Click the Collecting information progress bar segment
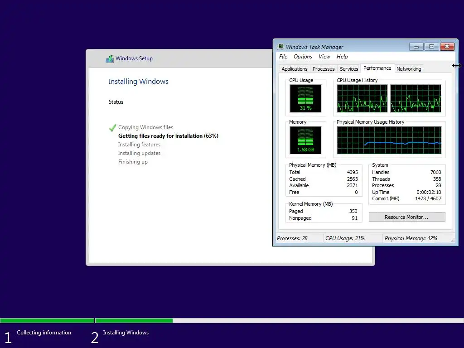Viewport: 464px width, 348px height. [x=47, y=320]
